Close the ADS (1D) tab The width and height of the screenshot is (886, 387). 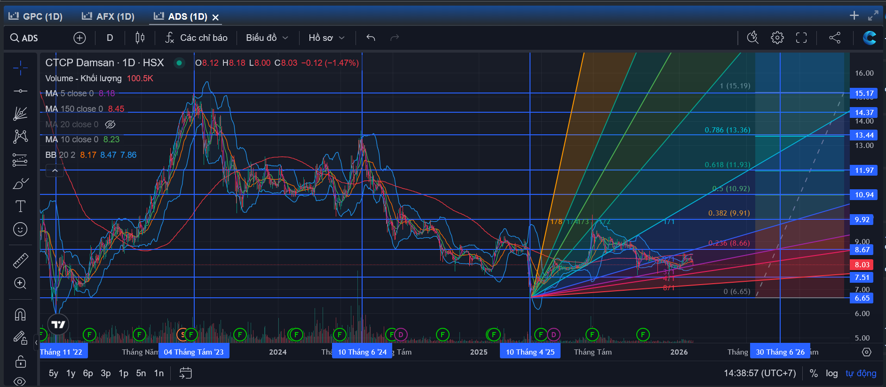click(x=215, y=17)
